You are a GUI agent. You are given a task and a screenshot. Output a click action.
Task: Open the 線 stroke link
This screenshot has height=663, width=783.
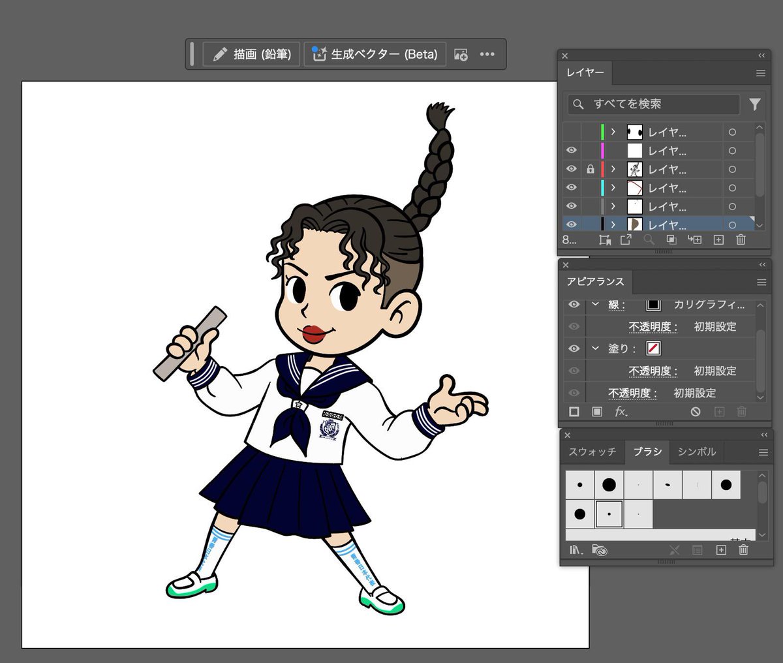pyautogui.click(x=617, y=305)
